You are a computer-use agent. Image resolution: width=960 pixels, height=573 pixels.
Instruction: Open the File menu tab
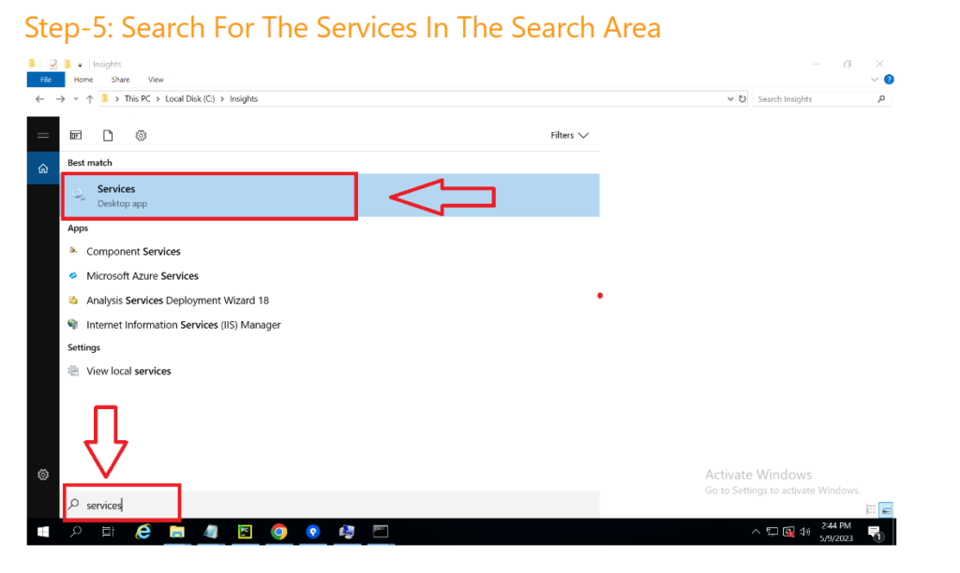tap(45, 81)
